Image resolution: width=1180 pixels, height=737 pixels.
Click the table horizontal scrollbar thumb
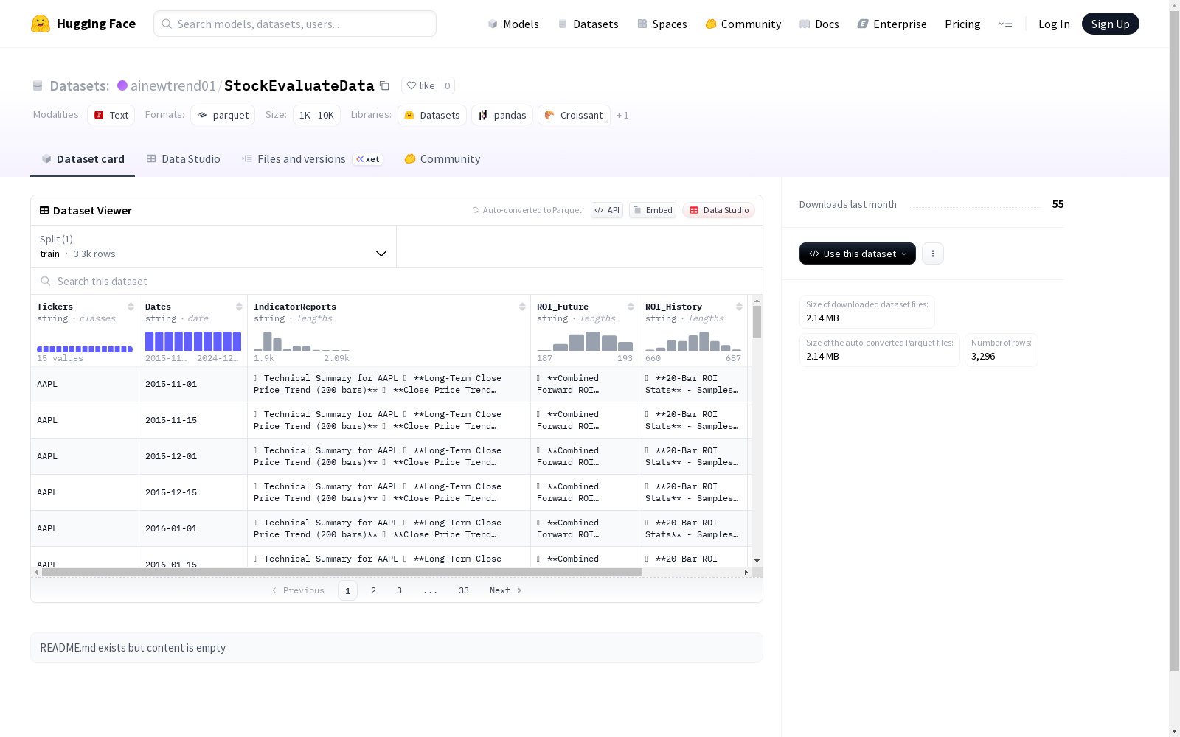tap(342, 572)
